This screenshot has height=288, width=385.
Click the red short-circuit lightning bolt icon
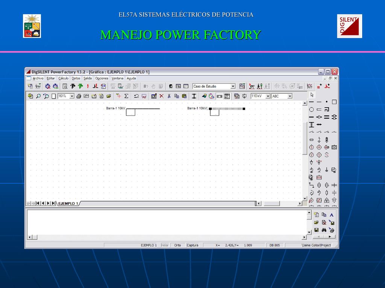(x=88, y=86)
